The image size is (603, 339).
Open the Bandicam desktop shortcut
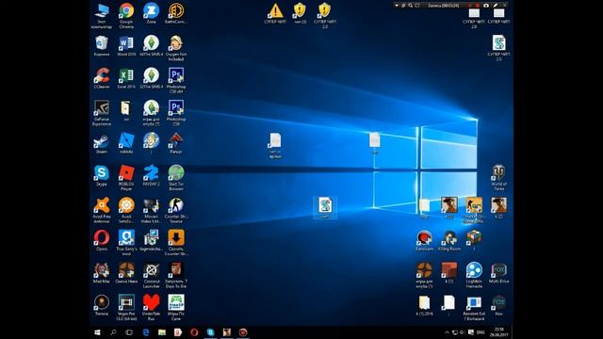(x=424, y=240)
